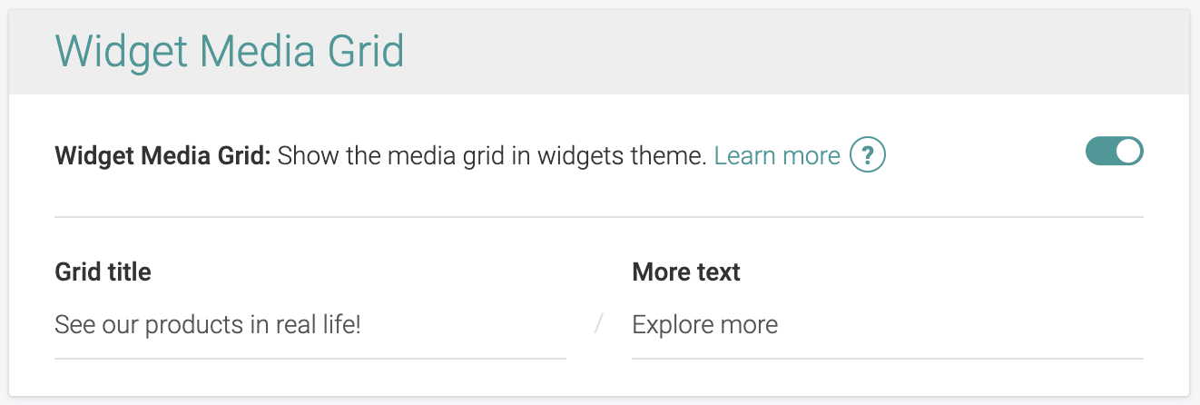Edit the Grid title text field
Image resolution: width=1200 pixels, height=405 pixels.
pos(310,325)
